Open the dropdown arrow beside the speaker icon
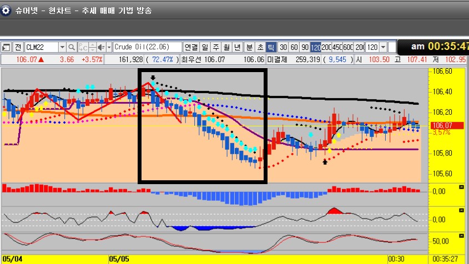 point(109,47)
